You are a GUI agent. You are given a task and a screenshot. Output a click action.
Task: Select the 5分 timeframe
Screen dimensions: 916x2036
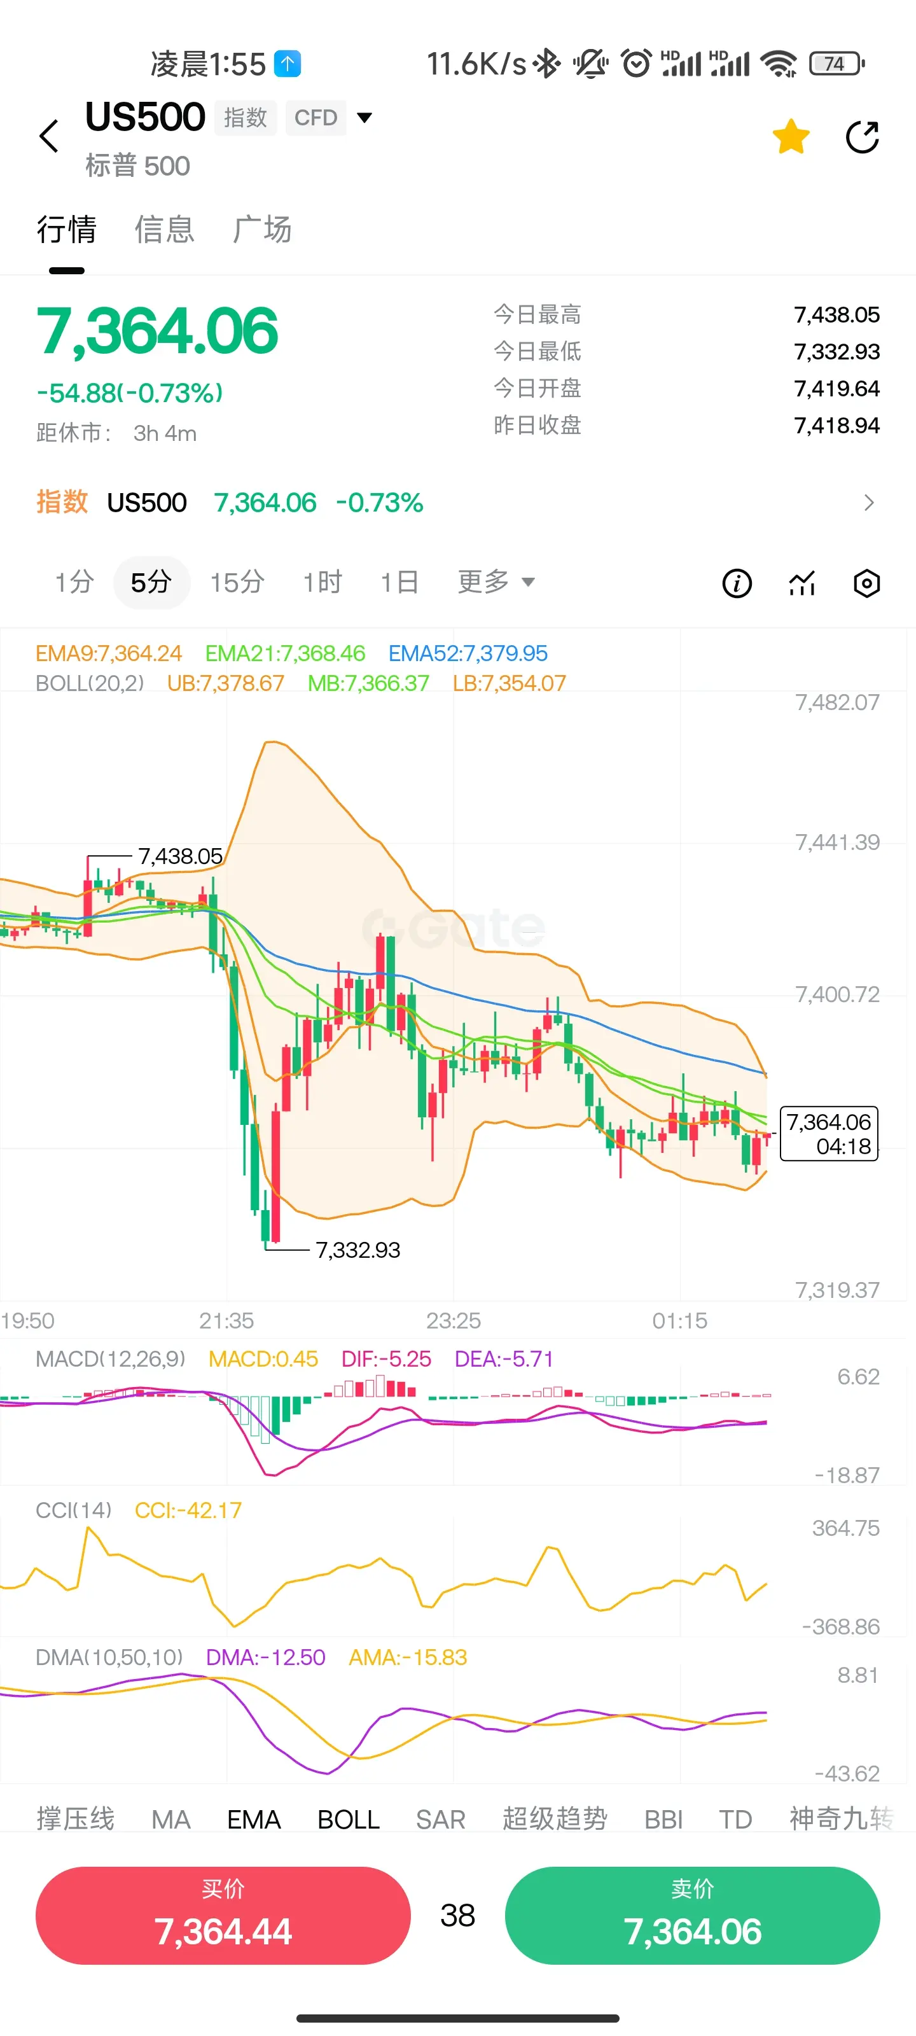point(152,583)
